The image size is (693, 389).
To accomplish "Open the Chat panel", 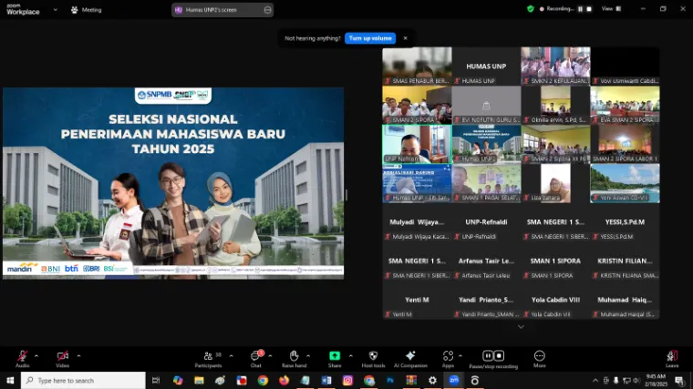I will coord(256,356).
